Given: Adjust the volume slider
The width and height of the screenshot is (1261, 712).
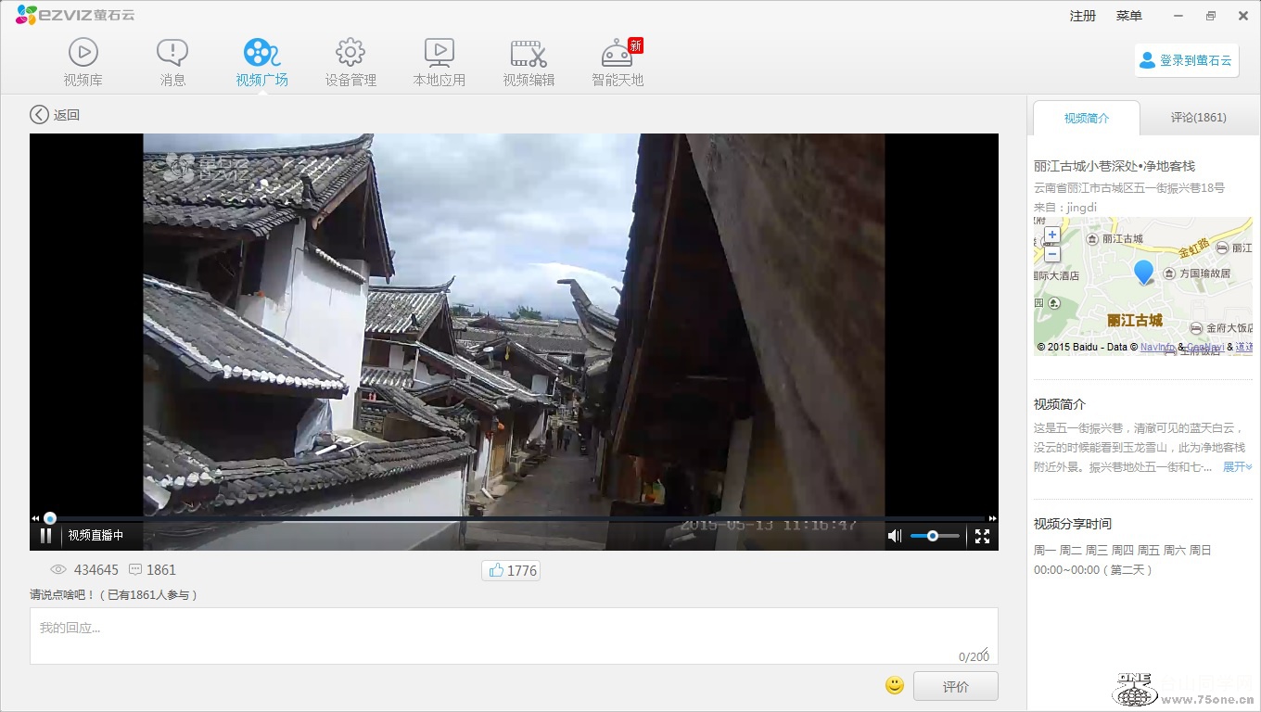Looking at the screenshot, I should click(x=933, y=536).
